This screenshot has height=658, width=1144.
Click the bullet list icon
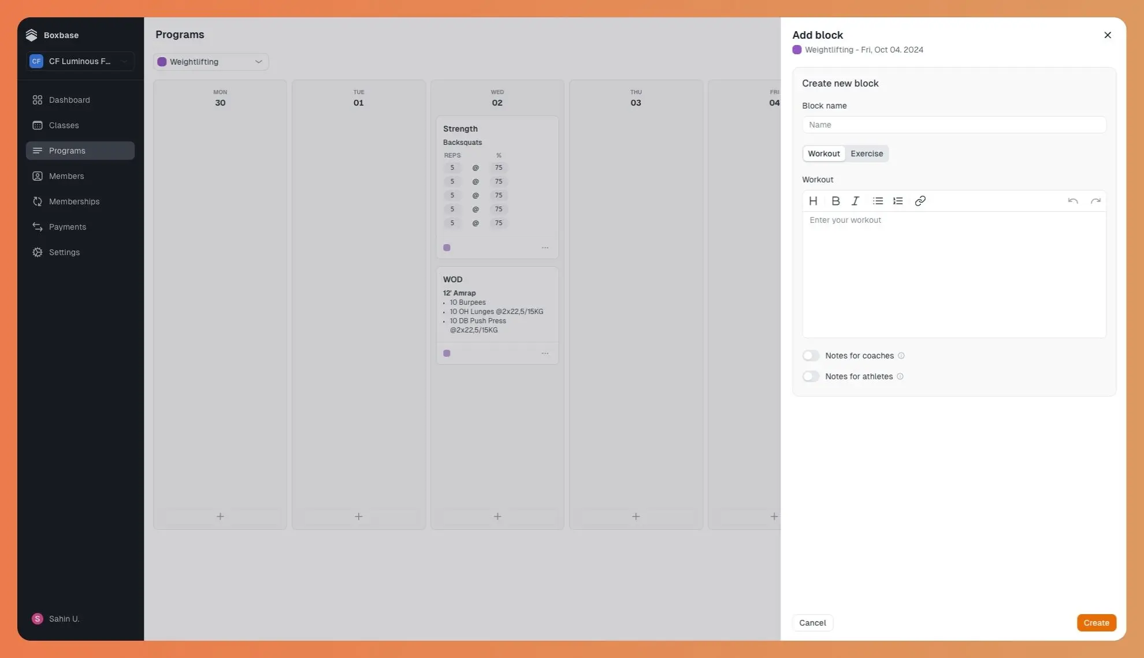[878, 200]
